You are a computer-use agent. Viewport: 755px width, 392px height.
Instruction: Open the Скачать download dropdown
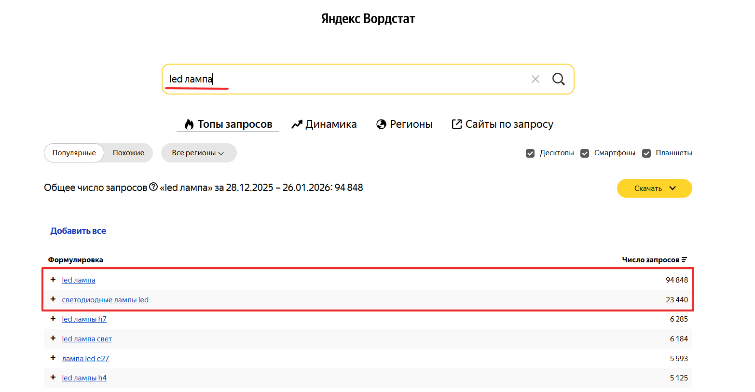(654, 189)
